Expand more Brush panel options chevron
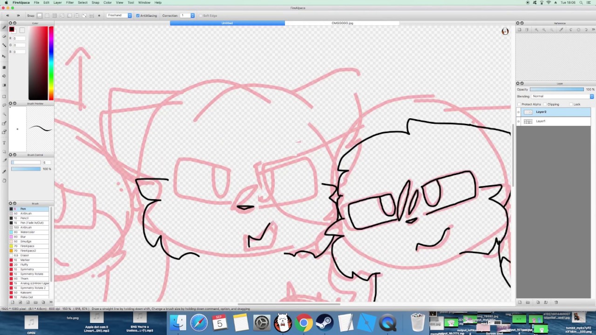This screenshot has height=335, width=596. 51,302
